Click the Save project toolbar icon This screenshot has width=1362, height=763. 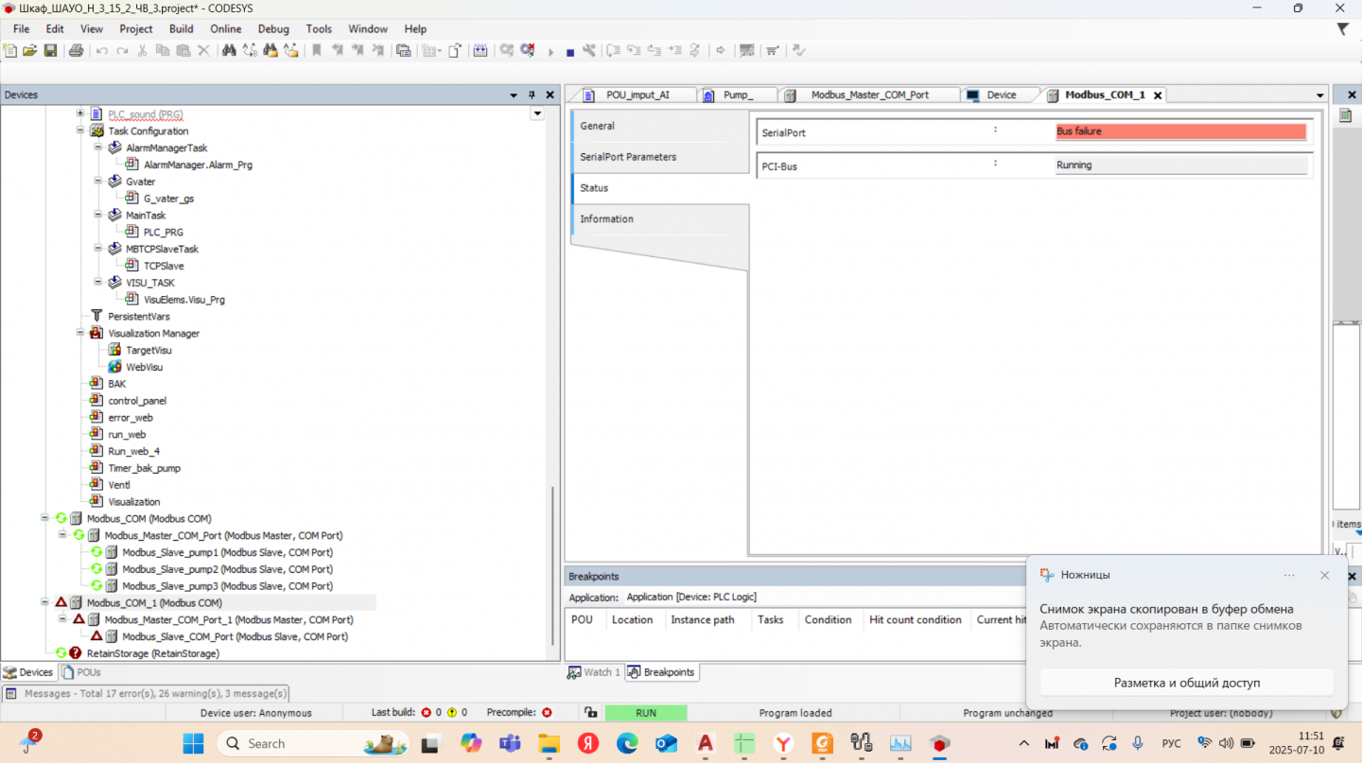pyautogui.click(x=50, y=50)
